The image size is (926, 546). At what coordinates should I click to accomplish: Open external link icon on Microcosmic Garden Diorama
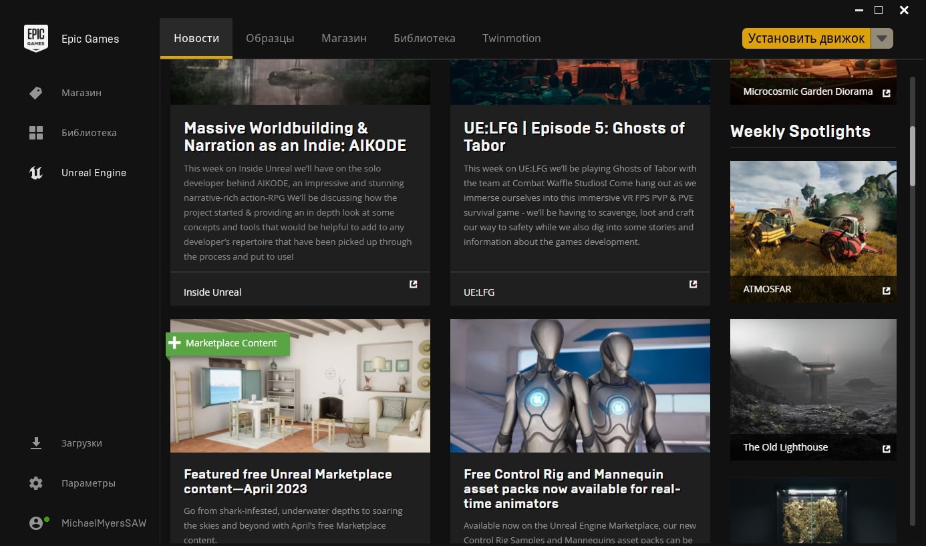(x=887, y=93)
